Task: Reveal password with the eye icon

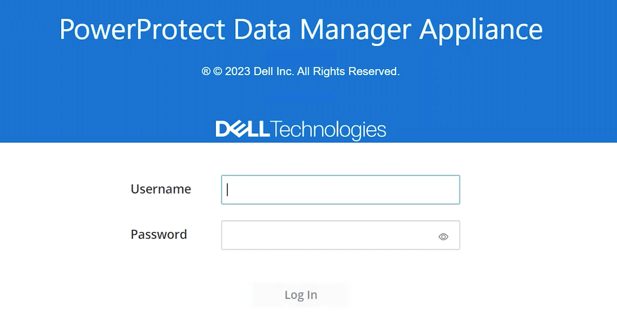Action: click(x=443, y=236)
